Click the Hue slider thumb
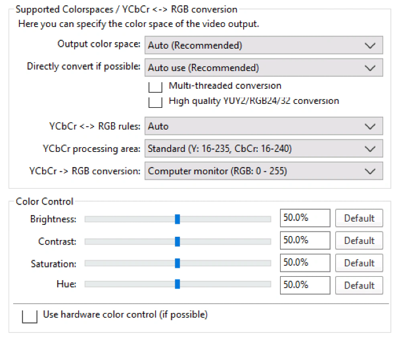 click(177, 285)
